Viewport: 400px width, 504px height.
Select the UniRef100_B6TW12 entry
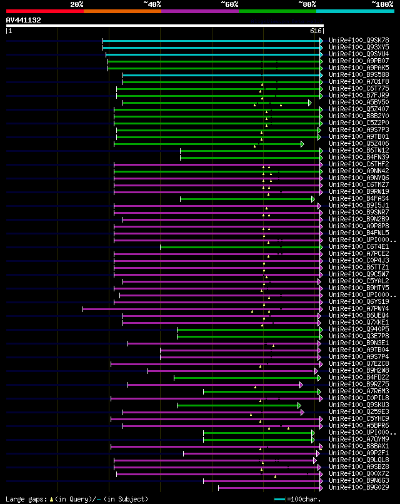click(x=359, y=151)
